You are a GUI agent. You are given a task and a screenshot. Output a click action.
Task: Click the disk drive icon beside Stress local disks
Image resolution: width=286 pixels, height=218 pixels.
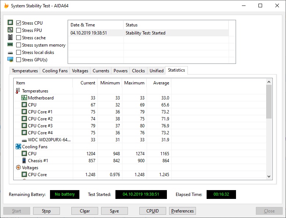click(10, 53)
